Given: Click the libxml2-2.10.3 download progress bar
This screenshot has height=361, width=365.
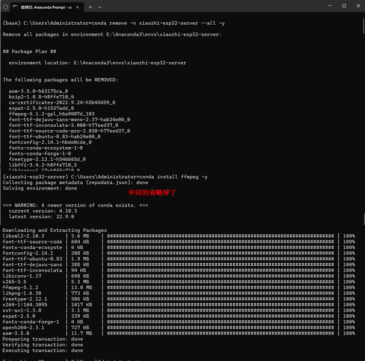Looking at the screenshot, I should click(220, 236).
